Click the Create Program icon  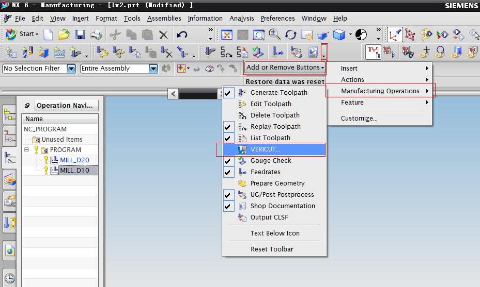point(11,53)
